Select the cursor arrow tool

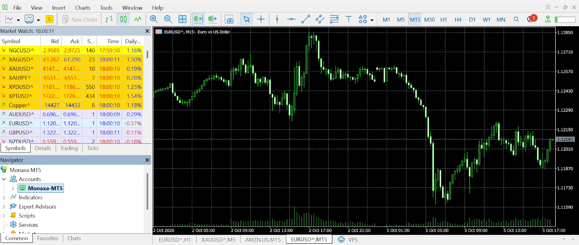tap(247, 19)
